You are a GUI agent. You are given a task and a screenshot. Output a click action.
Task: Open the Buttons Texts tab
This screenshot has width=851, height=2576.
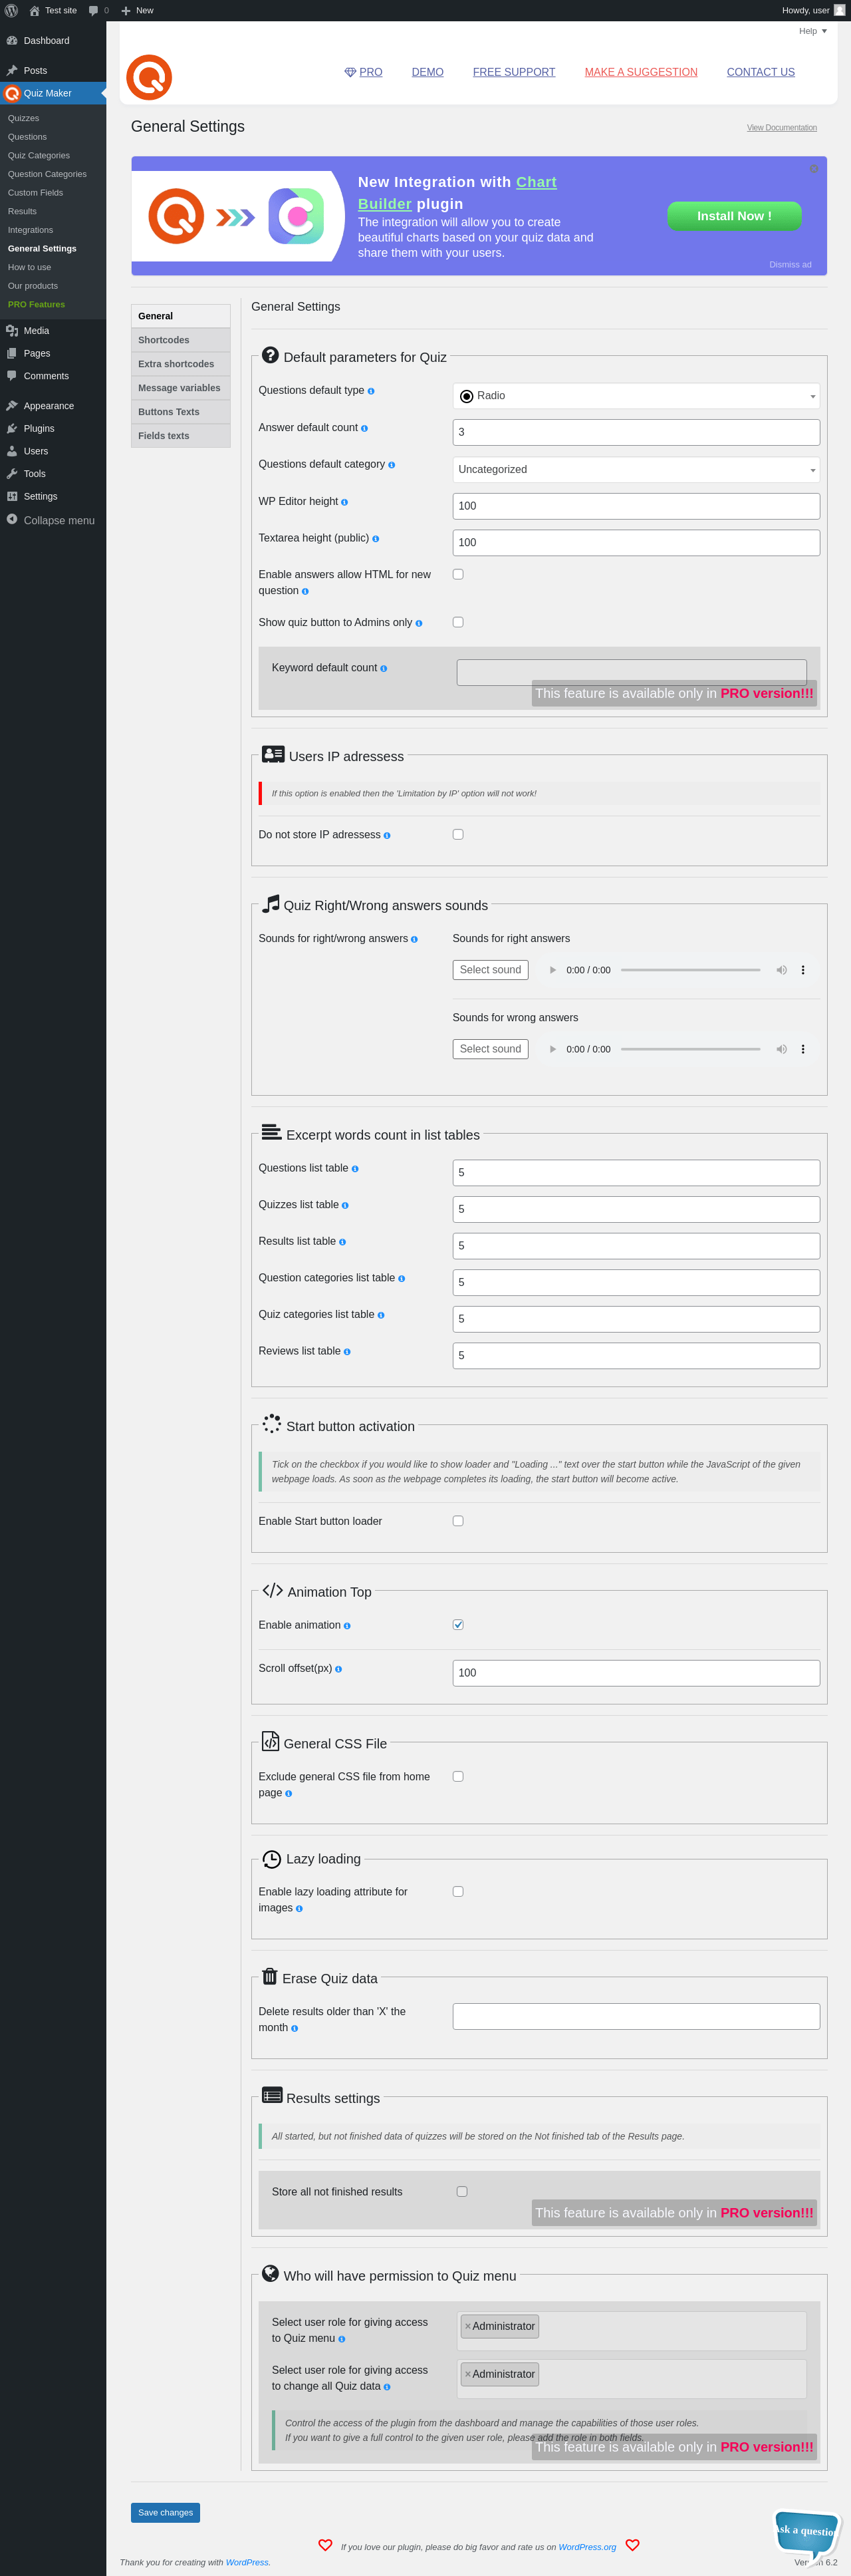(181, 412)
